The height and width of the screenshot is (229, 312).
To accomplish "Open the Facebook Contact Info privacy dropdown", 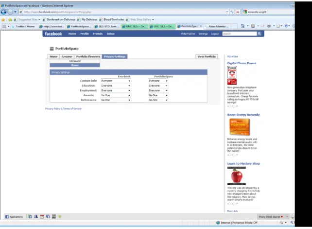I will tap(116, 81).
